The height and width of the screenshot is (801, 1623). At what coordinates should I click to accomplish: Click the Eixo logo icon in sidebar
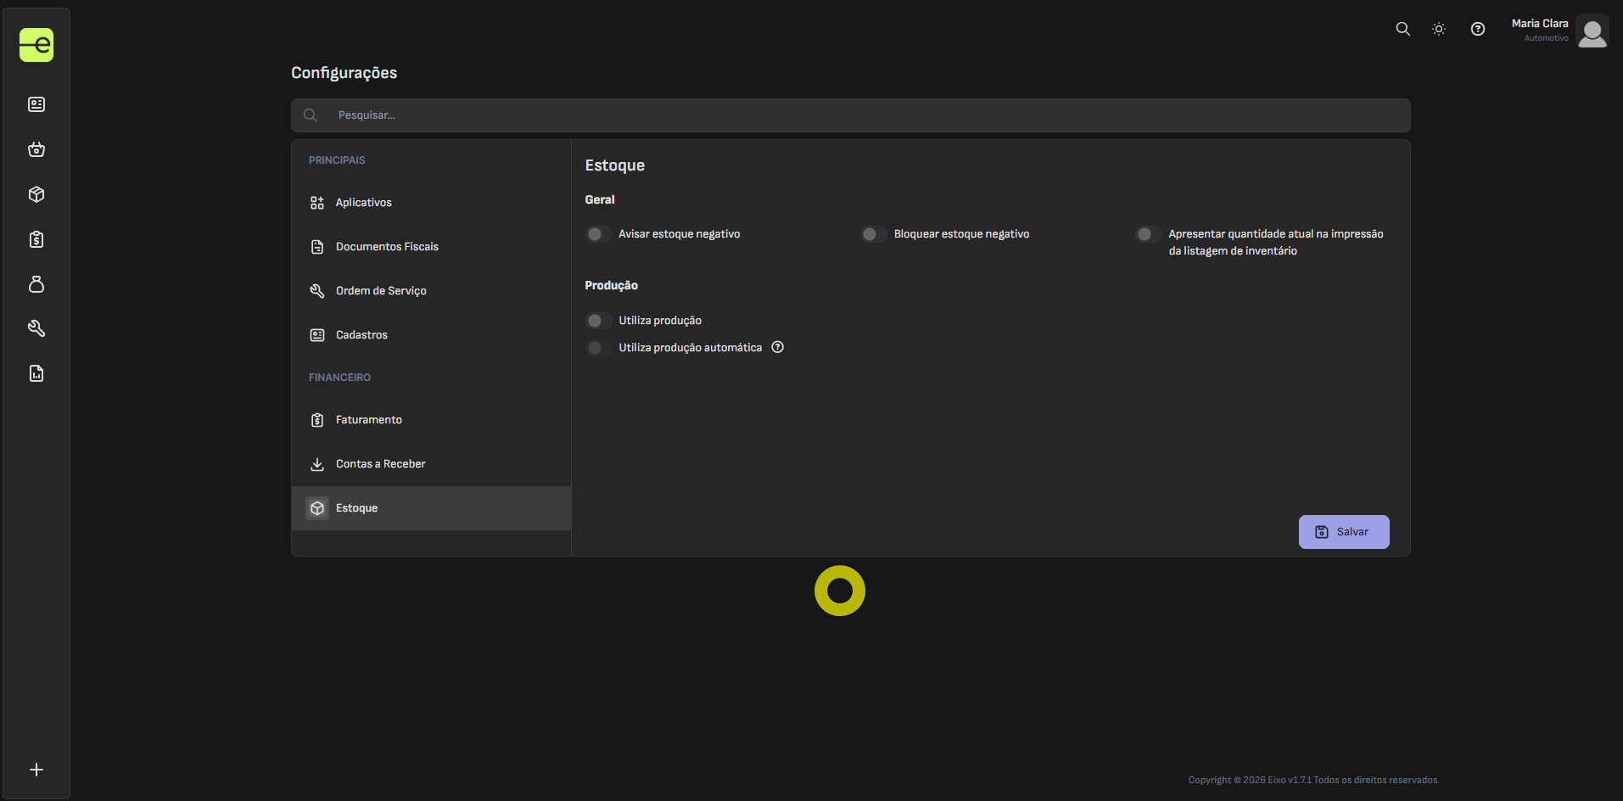pos(36,45)
